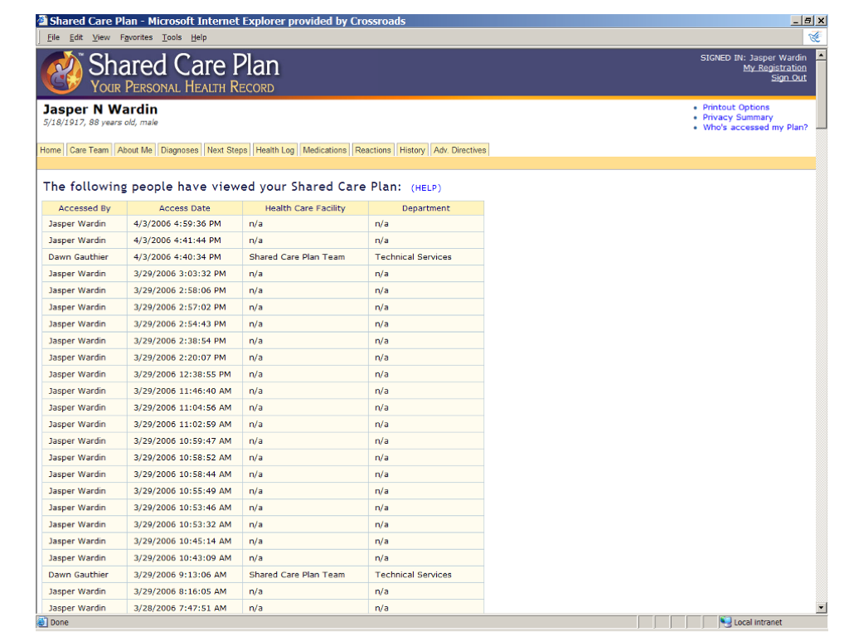Viewport: 849px width, 637px height.
Task: Click the scrollbar up arrow
Action: pos(821,55)
